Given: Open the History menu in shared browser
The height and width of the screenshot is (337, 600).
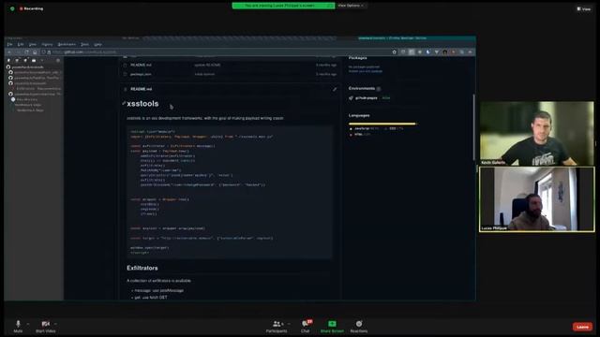Looking at the screenshot, I should (x=47, y=44).
